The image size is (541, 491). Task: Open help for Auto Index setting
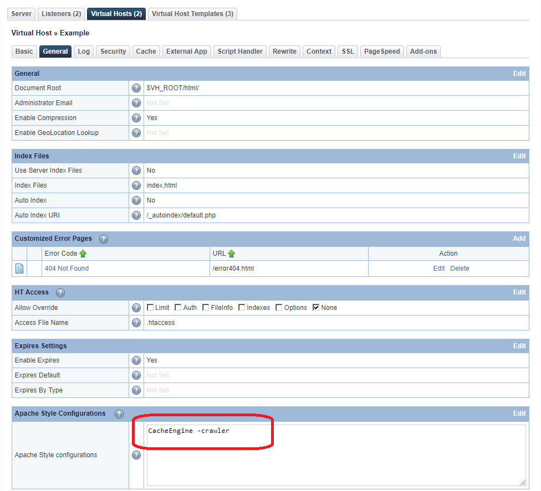(136, 200)
